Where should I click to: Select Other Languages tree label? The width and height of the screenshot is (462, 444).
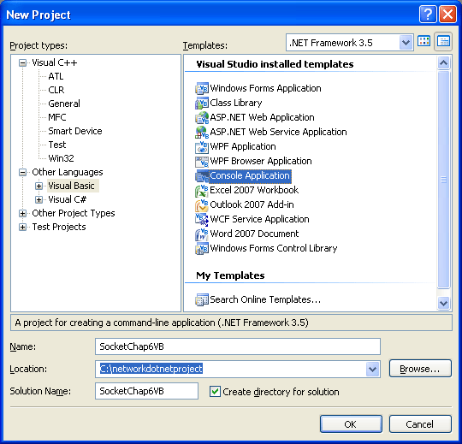tap(68, 172)
